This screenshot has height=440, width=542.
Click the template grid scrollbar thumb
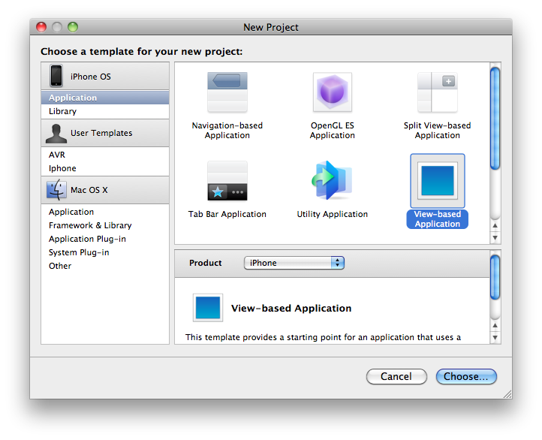(495, 118)
